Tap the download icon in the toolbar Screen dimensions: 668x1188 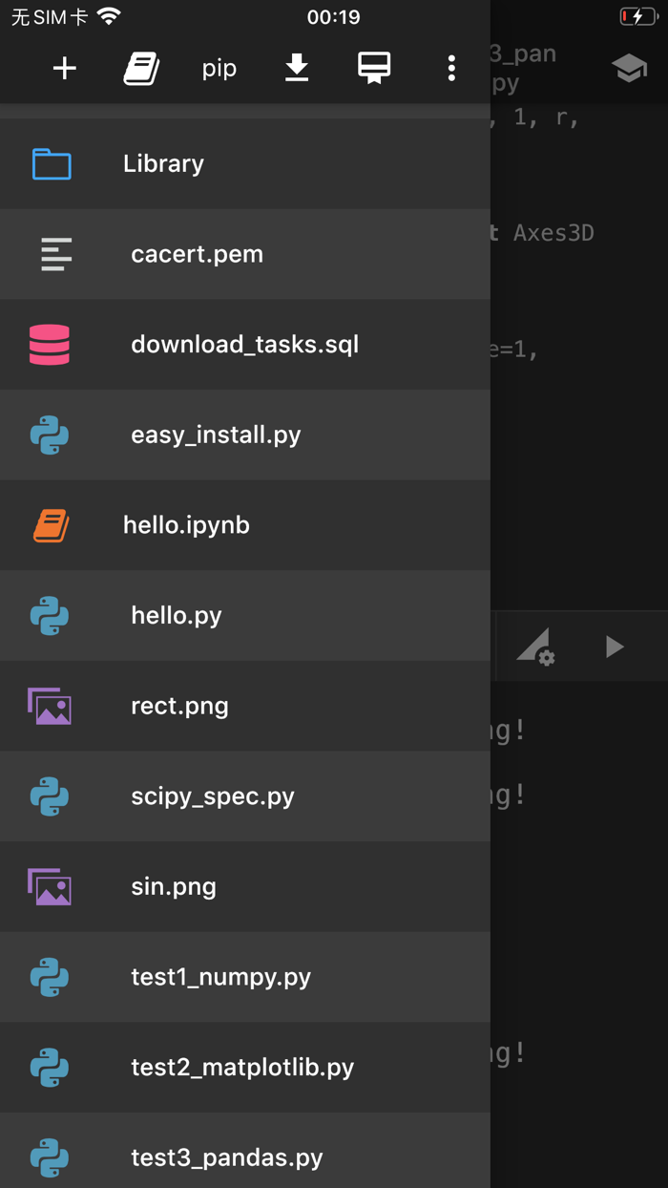click(296, 68)
